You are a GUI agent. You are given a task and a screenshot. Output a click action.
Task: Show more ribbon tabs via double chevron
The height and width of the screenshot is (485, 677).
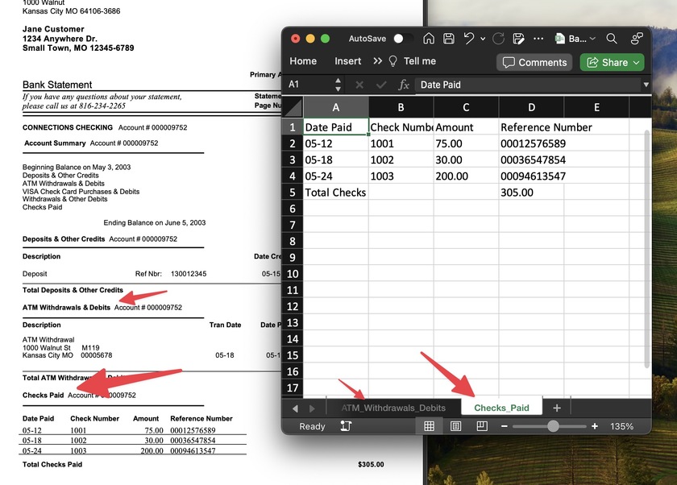click(377, 61)
